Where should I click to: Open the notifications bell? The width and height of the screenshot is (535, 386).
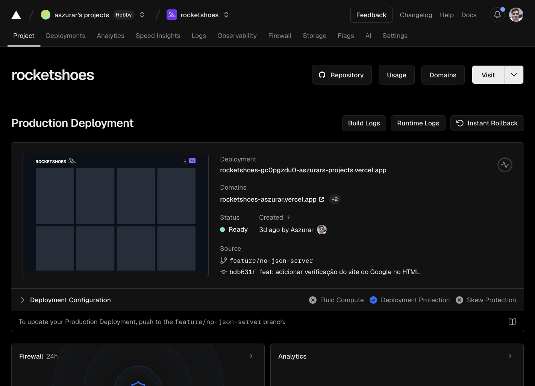[x=497, y=15]
